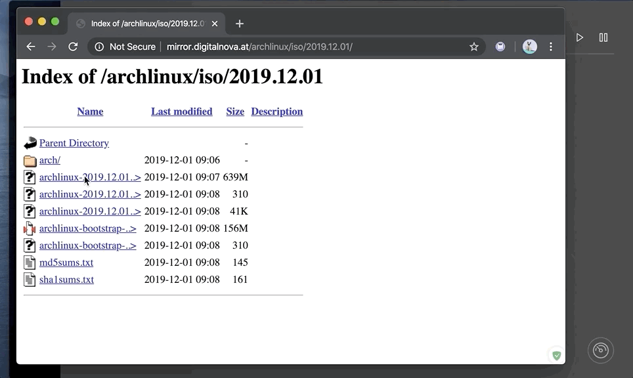The image size is (633, 378).
Task: Open sha1sums.txt
Action: click(66, 279)
